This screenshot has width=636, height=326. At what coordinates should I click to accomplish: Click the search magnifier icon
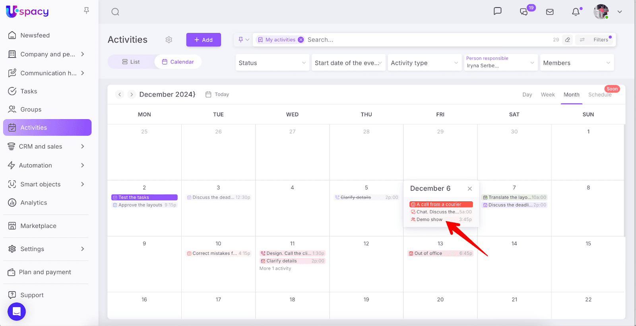point(115,12)
